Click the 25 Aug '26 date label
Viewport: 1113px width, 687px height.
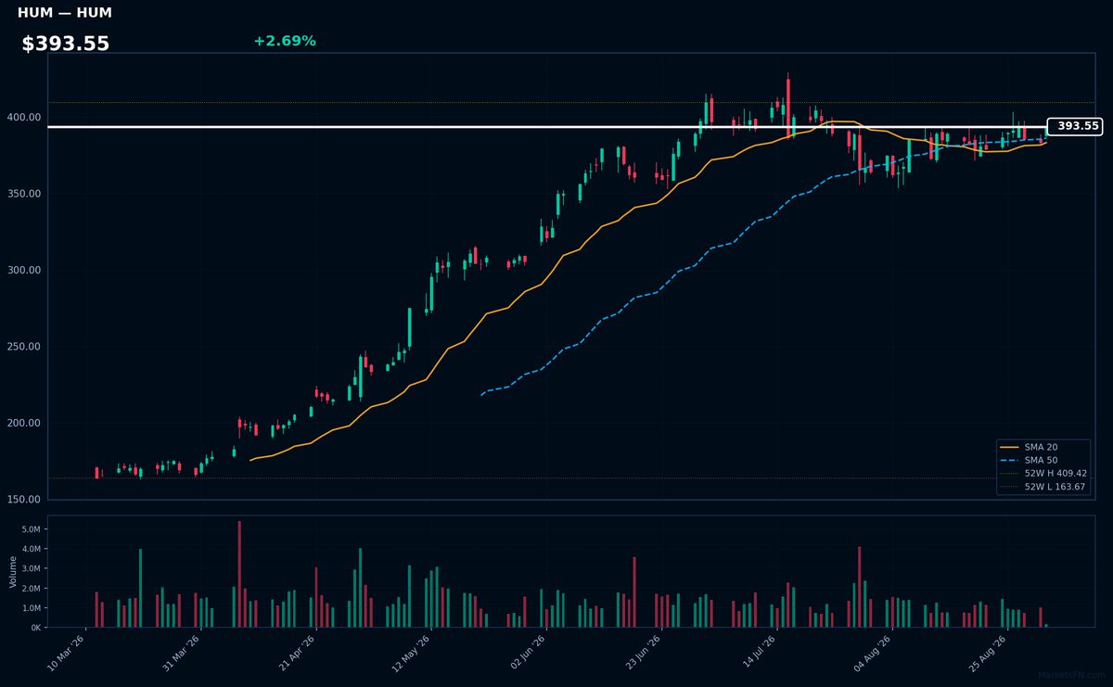[987, 652]
